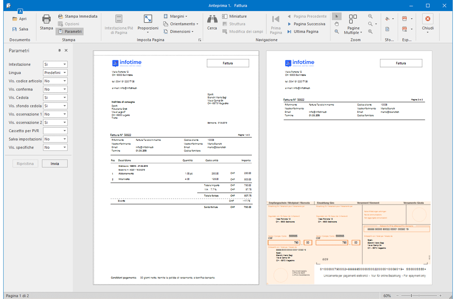Click the status bar zoom minus button
The height and width of the screenshot is (299, 456).
click(x=398, y=296)
